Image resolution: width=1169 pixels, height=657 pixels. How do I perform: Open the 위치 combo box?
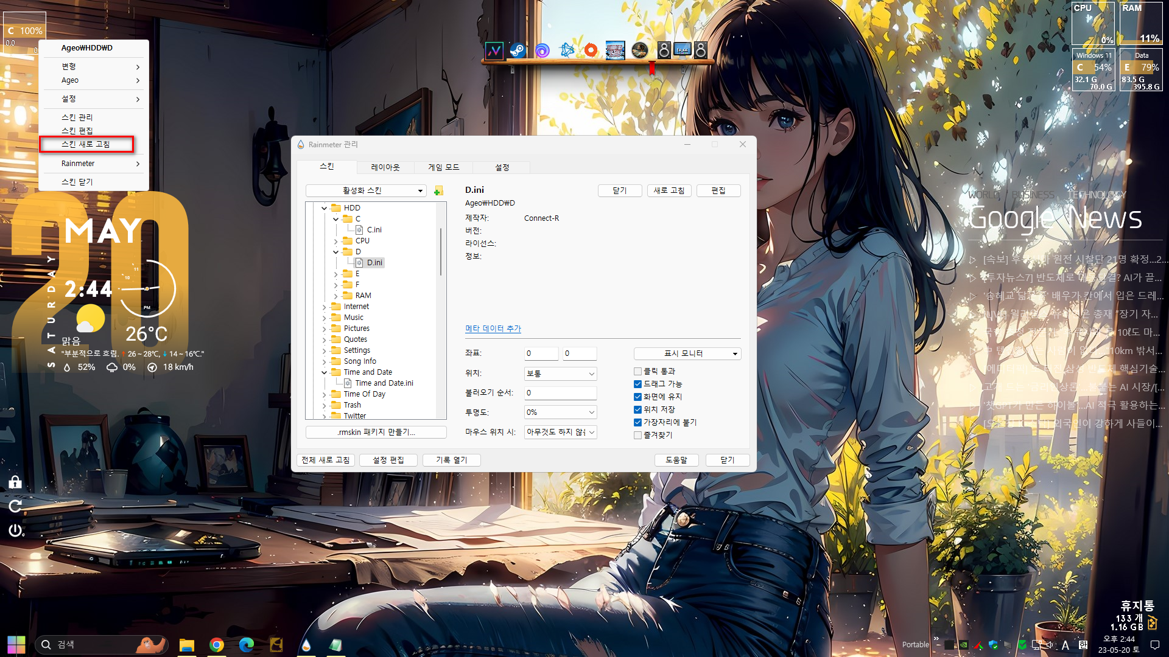560,374
